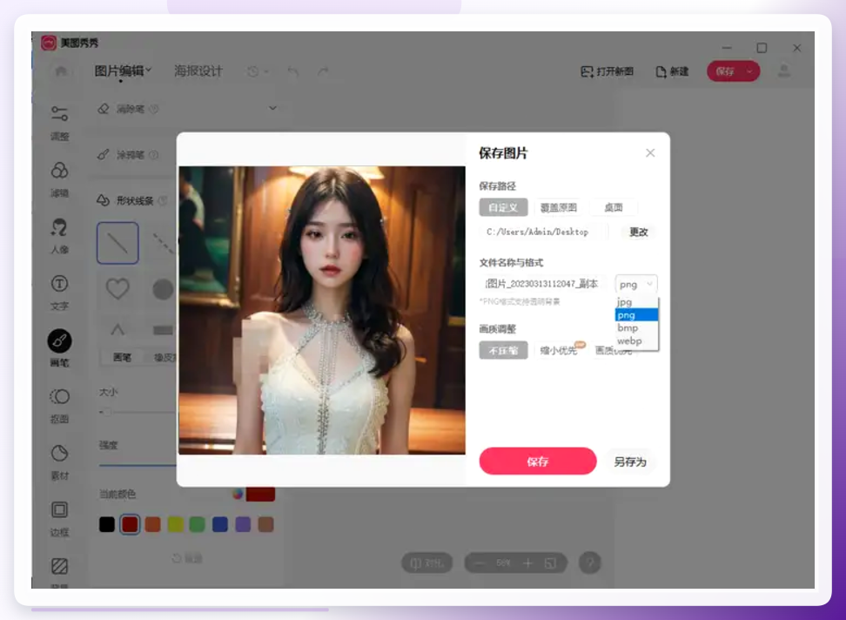Choose png from the format list
The image size is (846, 620).
[x=636, y=315]
